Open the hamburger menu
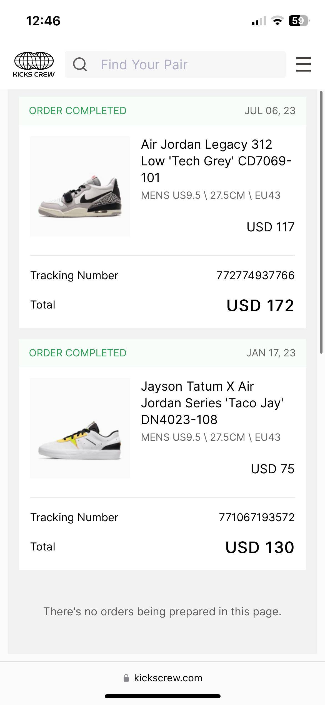This screenshot has width=325, height=705. [303, 64]
